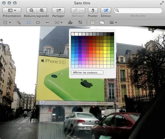The width and height of the screenshot is (165, 139).
Task: Select the Balisage highlight pen
Action: 75,10
